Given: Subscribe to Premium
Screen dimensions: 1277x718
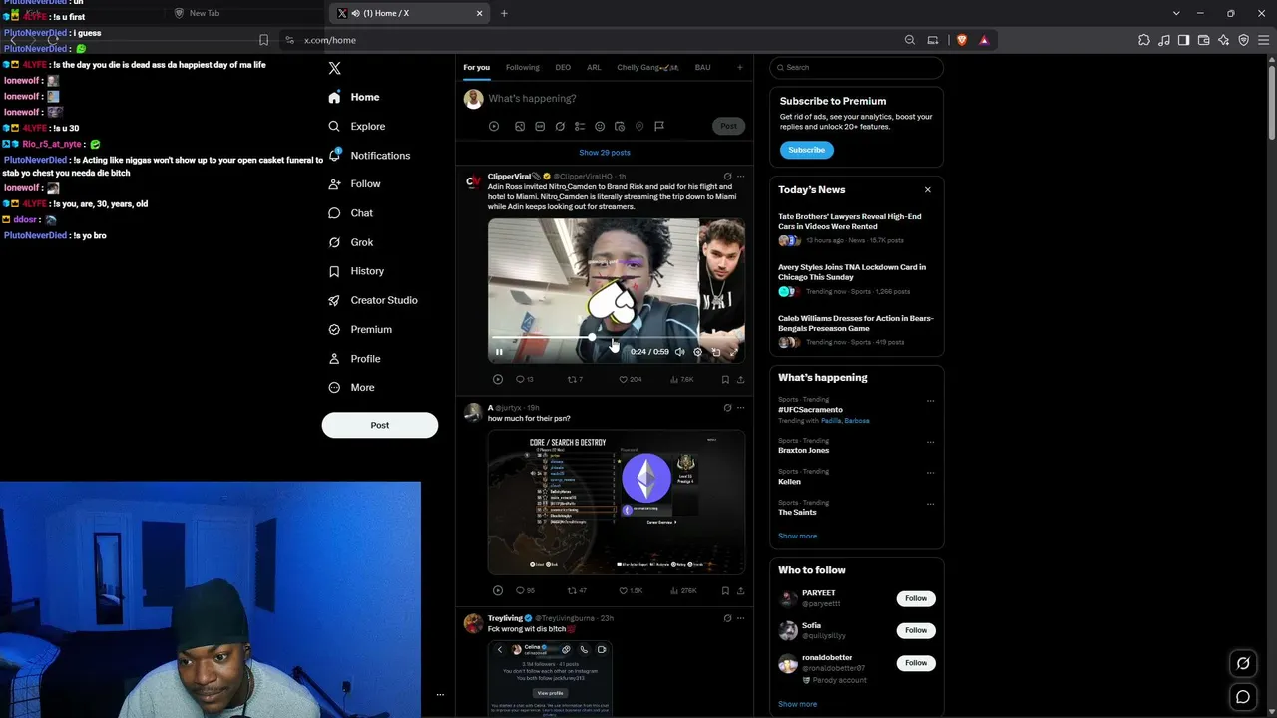Looking at the screenshot, I should pos(806,150).
